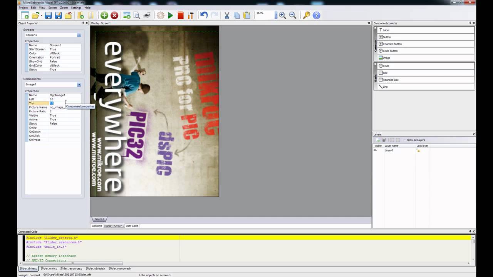Open the dropdown arrow beside Open Project
This screenshot has height=277, width=493.
[x=41, y=15]
